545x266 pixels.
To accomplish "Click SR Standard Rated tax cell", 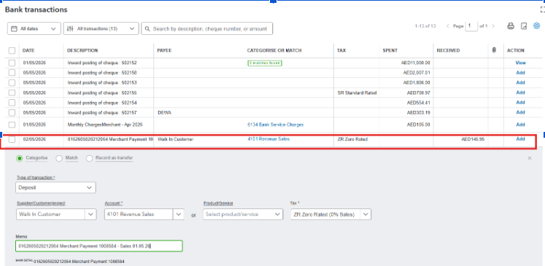I will pos(357,93).
